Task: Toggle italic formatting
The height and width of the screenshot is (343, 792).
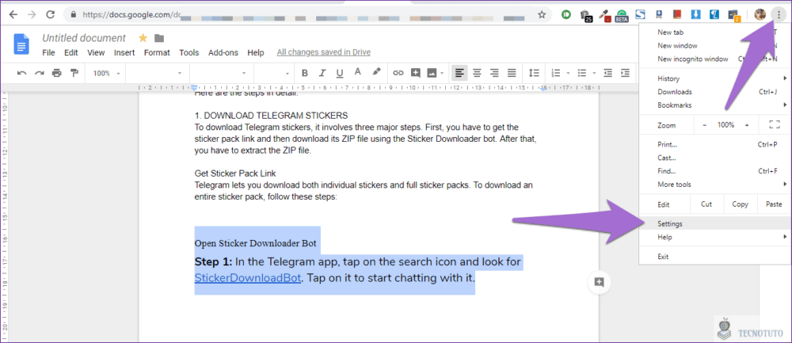Action: 322,73
